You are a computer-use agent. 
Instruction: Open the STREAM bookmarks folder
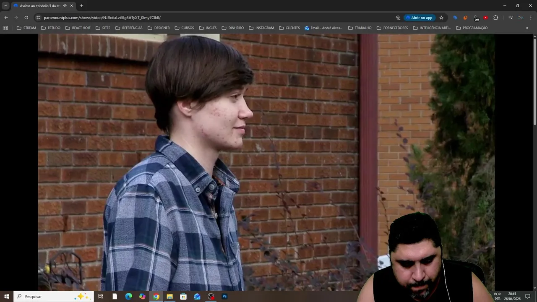[26, 28]
